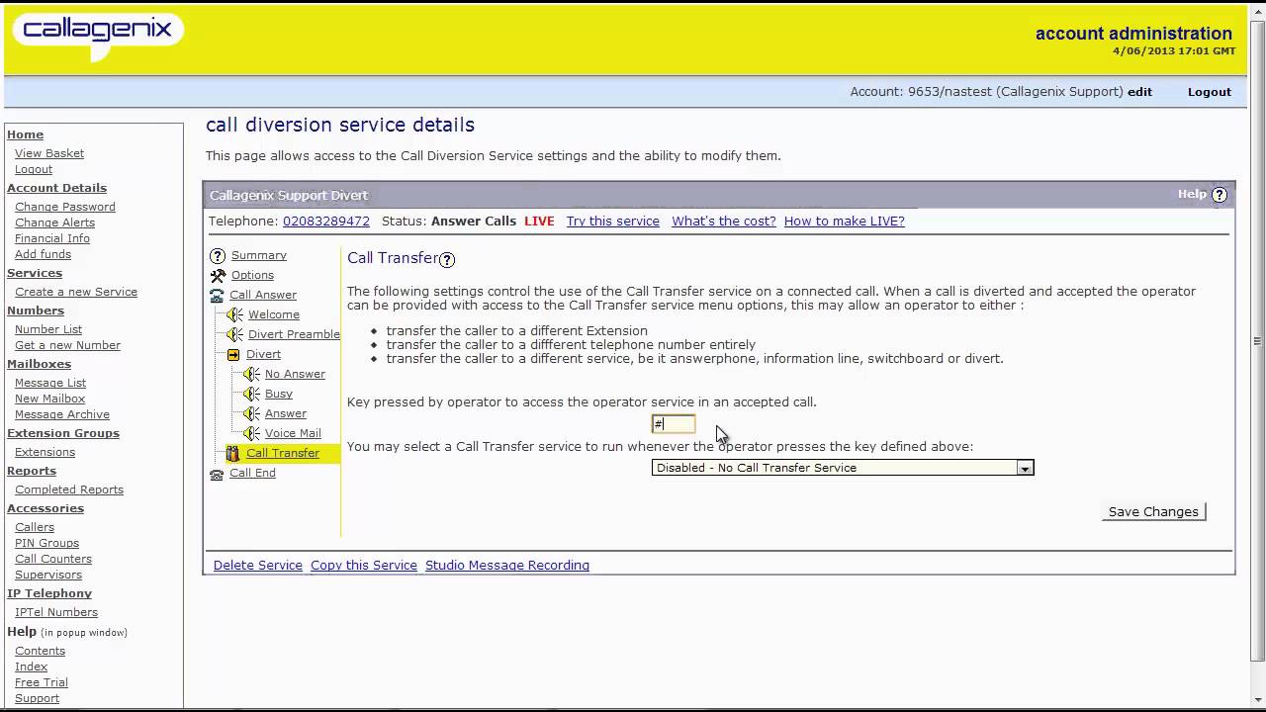Screen dimensions: 1266x712
Task: Click the operator key input field
Action: 674,424
